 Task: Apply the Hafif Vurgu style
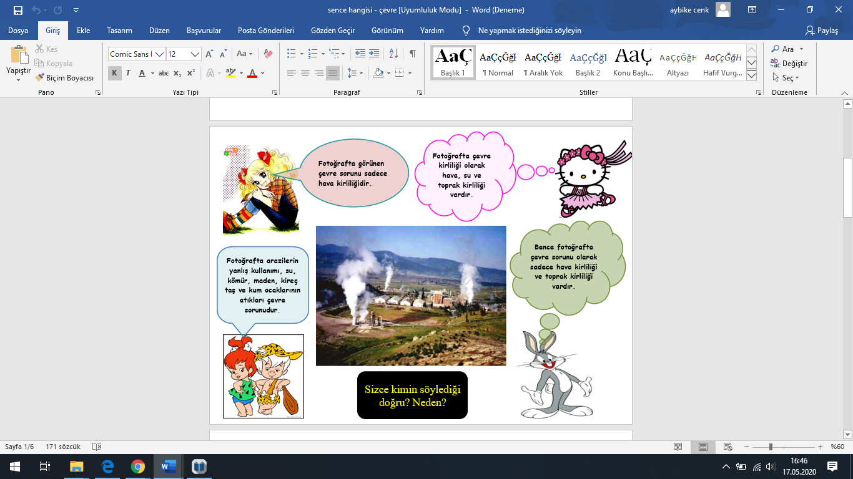coord(723,62)
